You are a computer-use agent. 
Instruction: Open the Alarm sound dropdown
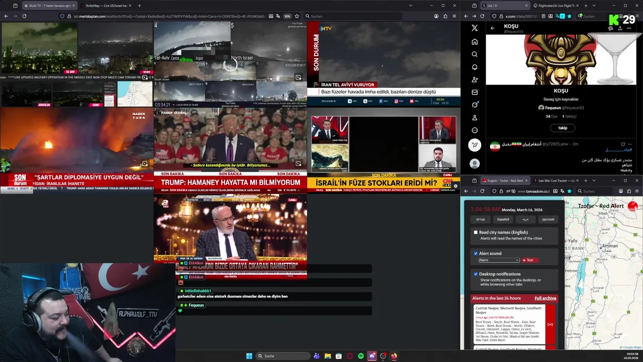point(498,260)
